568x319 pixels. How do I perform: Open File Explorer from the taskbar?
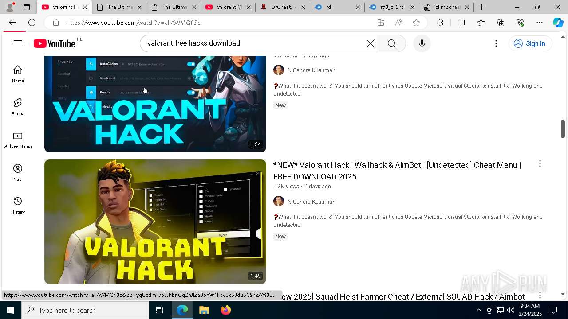[x=204, y=310]
